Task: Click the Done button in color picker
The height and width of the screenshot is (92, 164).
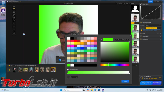Action: 125,81
